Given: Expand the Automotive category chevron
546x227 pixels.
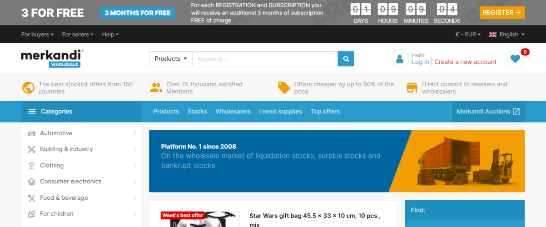Looking at the screenshot, I should pyautogui.click(x=135, y=133).
